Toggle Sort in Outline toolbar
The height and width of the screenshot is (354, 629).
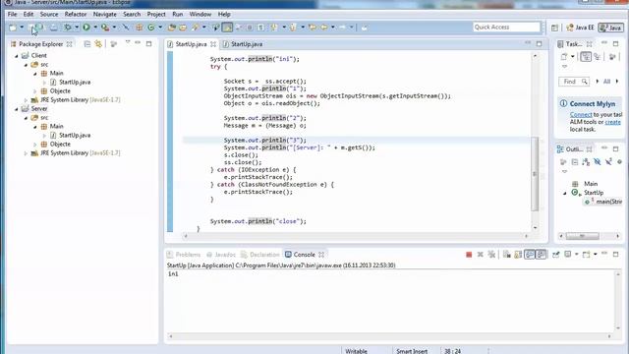[x=586, y=161]
